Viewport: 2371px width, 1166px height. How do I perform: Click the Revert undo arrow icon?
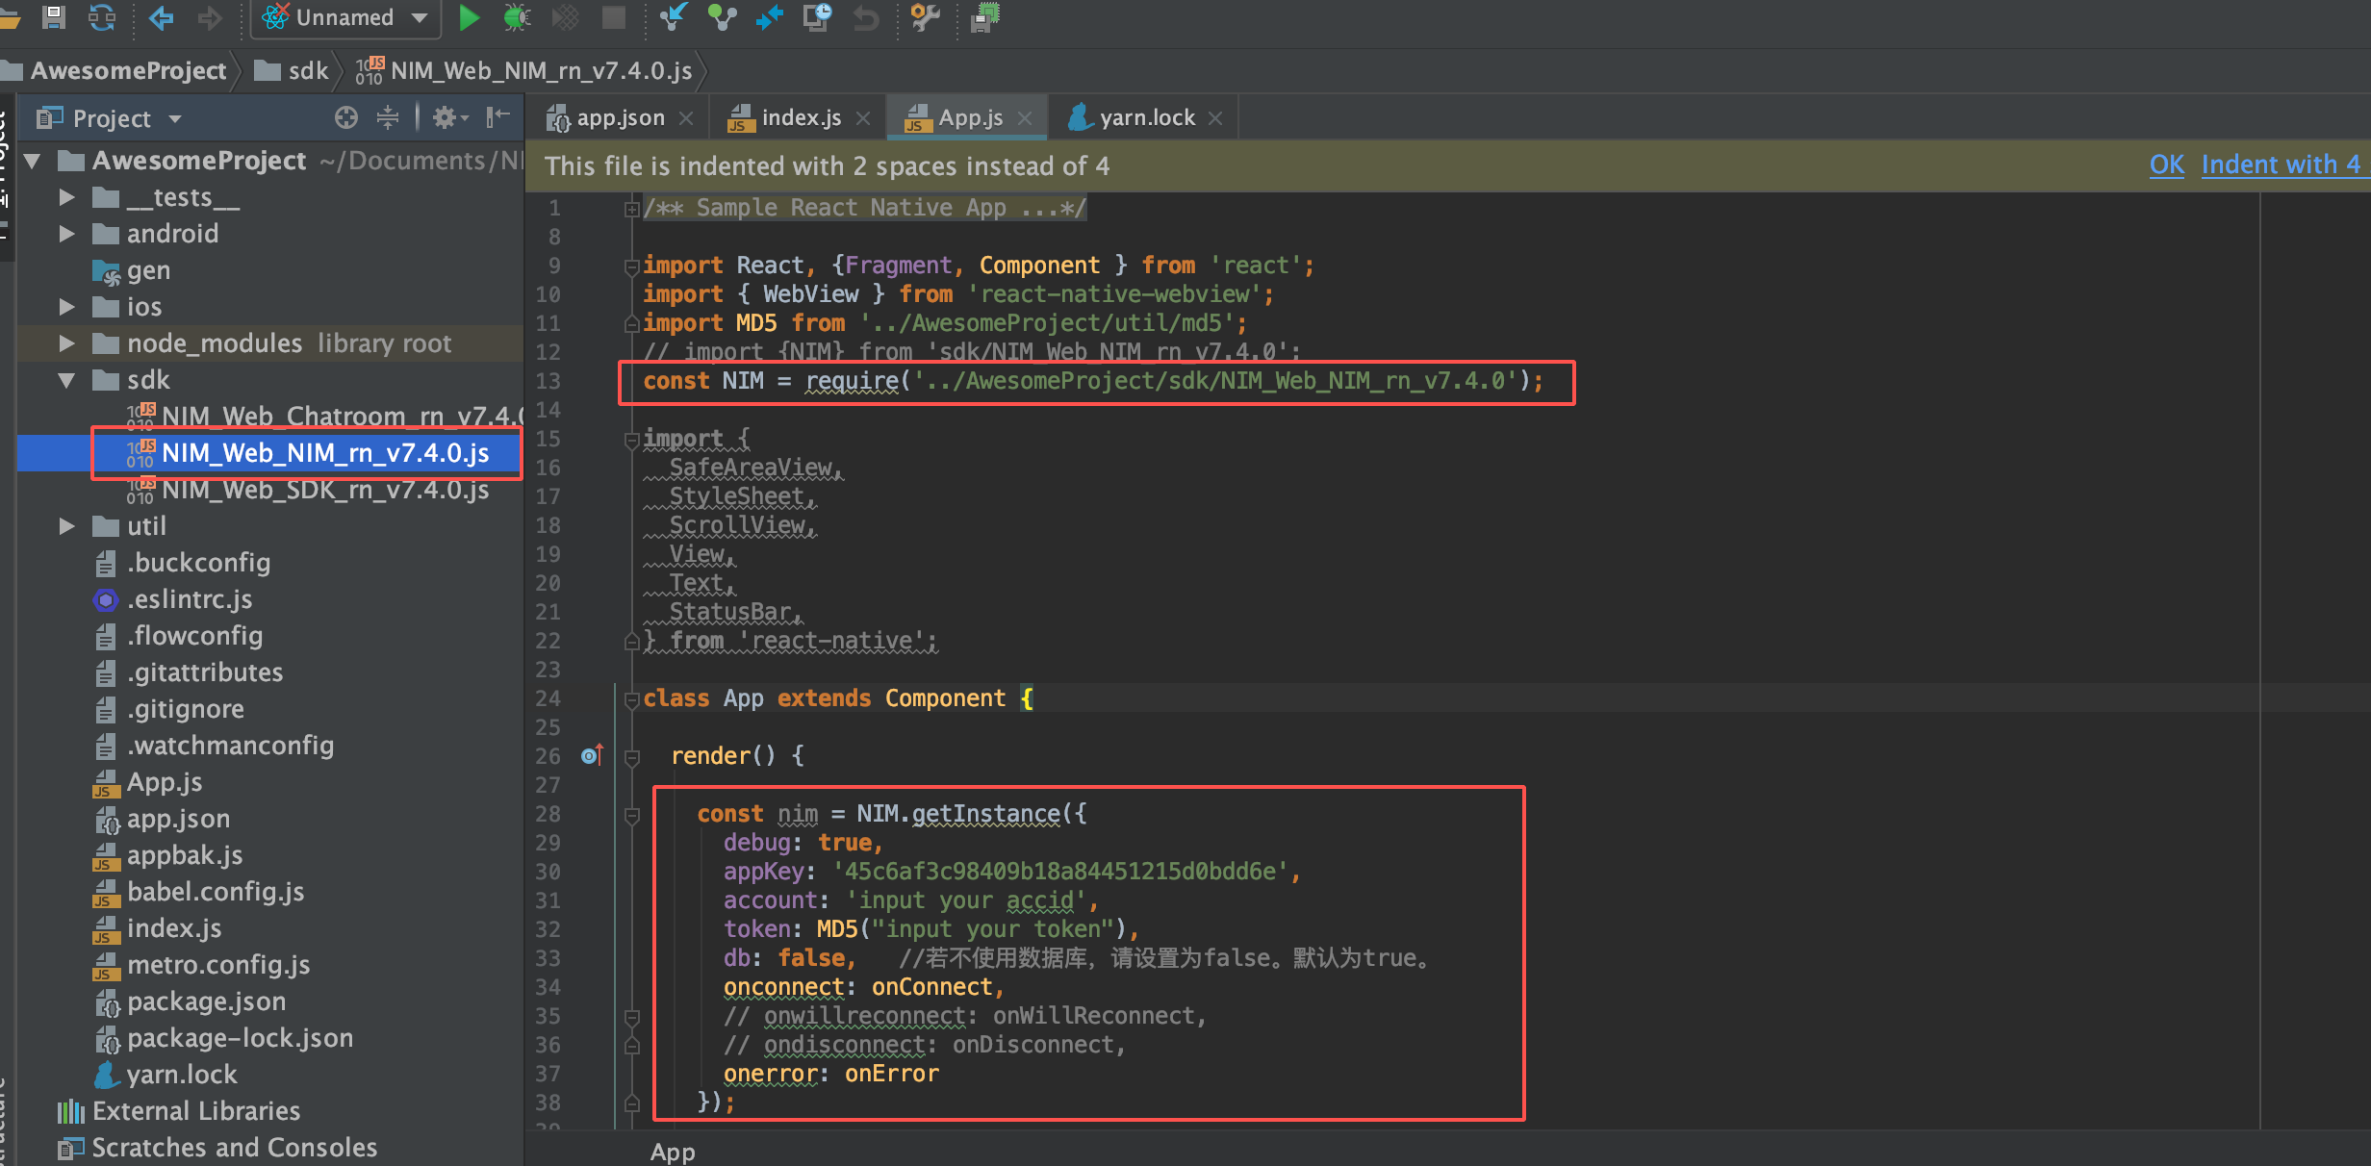pyautogui.click(x=866, y=16)
